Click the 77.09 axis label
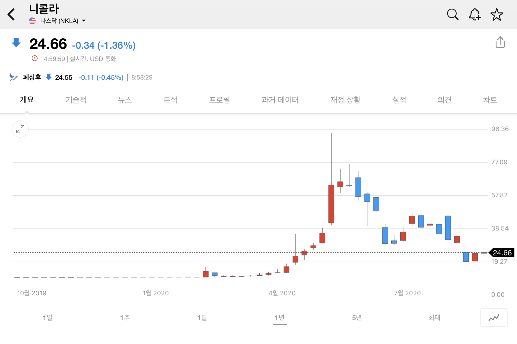Screen dimensions: 517x344 click(x=499, y=162)
